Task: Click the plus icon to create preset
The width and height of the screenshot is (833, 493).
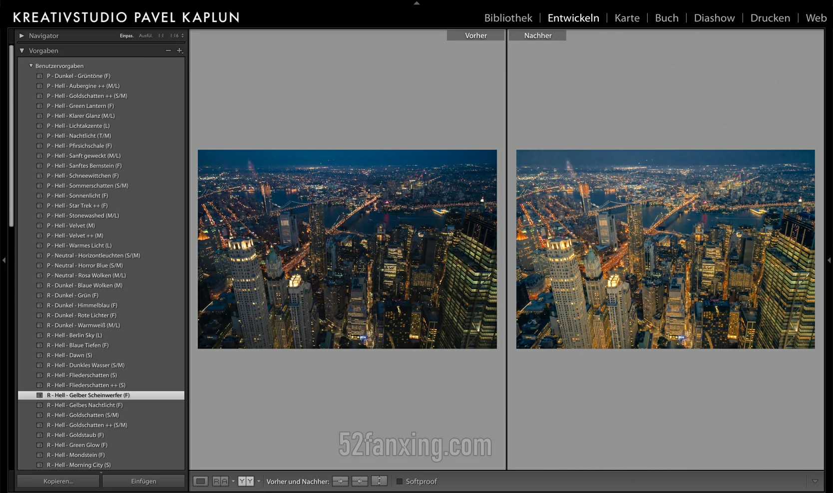Action: (180, 50)
